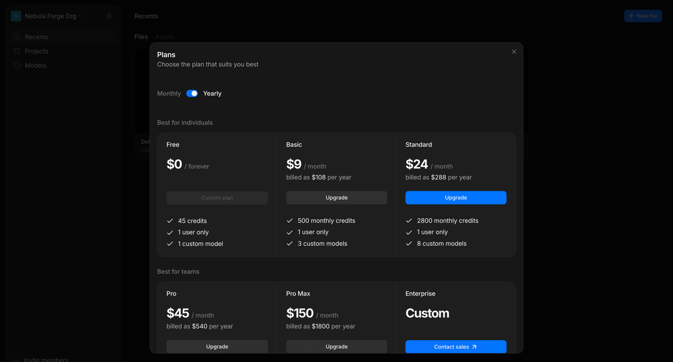Screen dimensions: 673x362
Task: Click Contact sales for Enterprise
Action: 456,346
